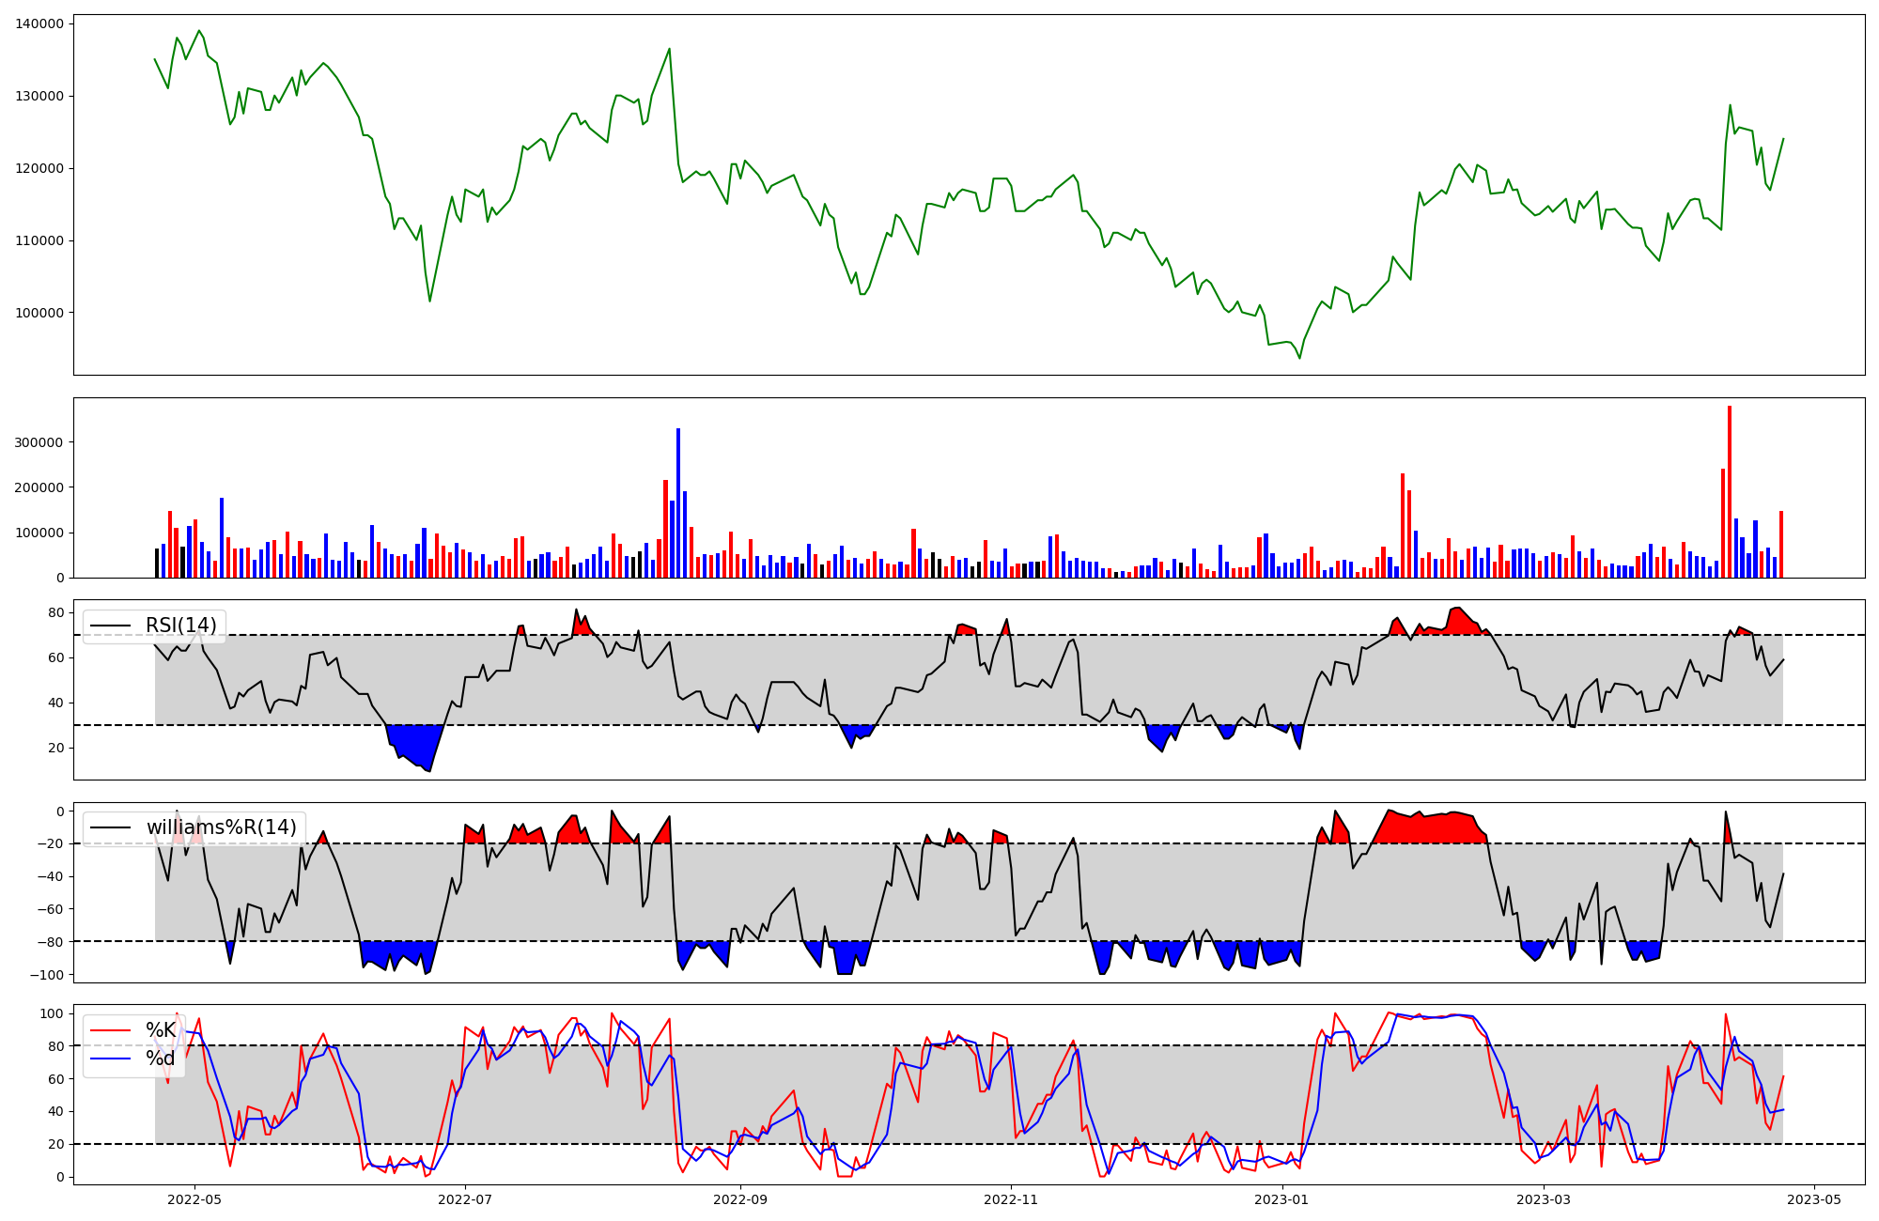Click the 140000 price axis tick label

(39, 23)
